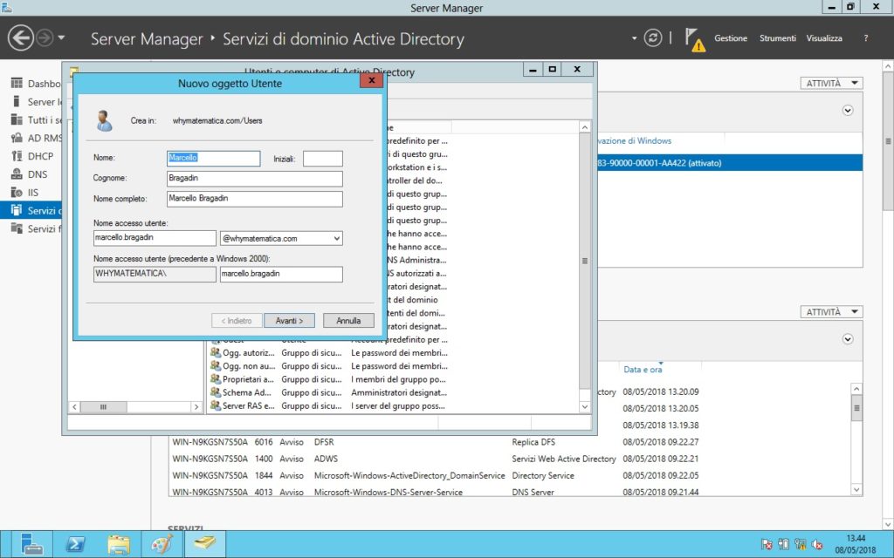Close the Nuovo oggetto Utente dialog
The width and height of the screenshot is (894, 558).
tap(371, 80)
